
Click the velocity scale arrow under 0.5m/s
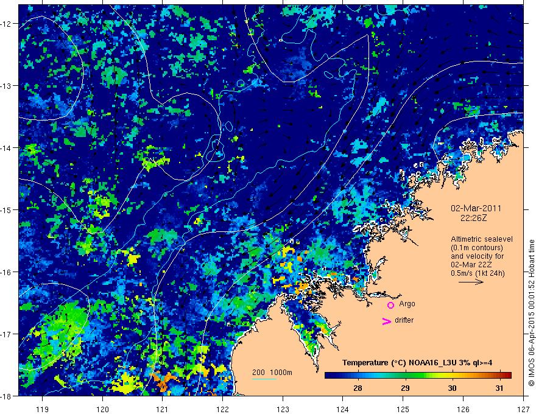pos(471,282)
